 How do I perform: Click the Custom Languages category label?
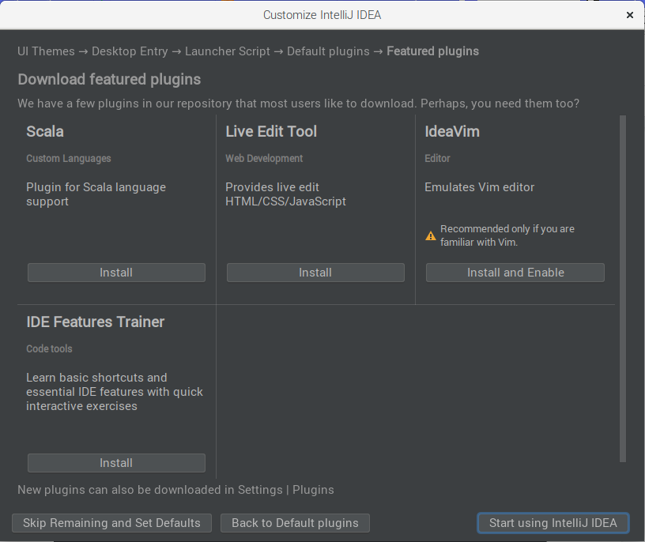69,158
